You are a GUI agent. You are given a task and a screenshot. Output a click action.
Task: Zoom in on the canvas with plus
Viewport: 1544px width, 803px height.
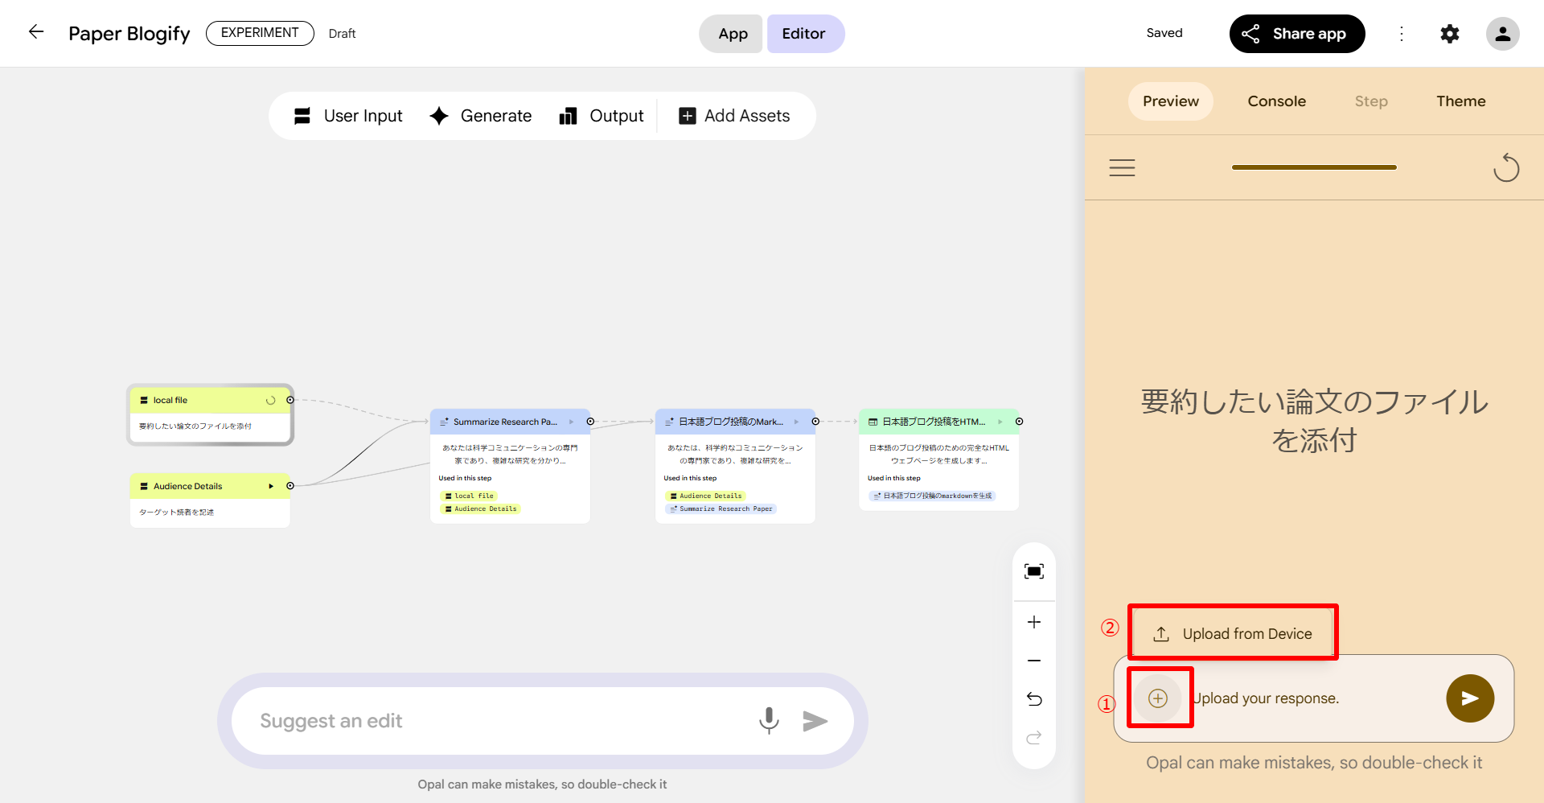pyautogui.click(x=1034, y=622)
